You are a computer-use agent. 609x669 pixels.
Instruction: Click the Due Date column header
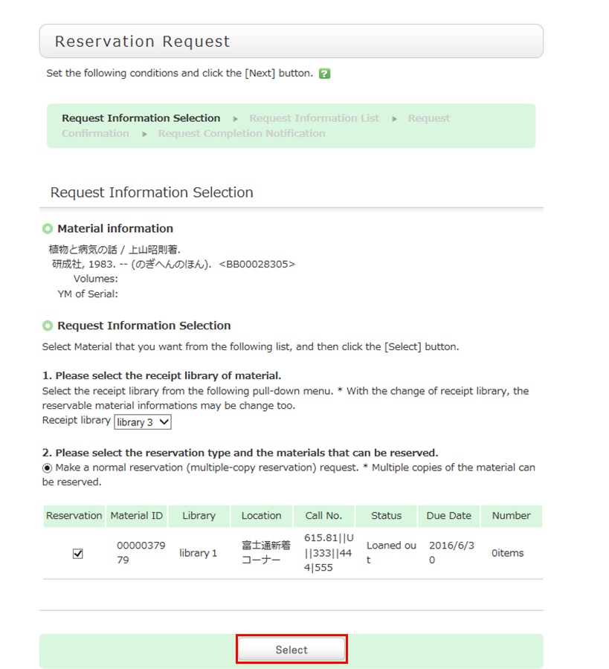coord(448,516)
